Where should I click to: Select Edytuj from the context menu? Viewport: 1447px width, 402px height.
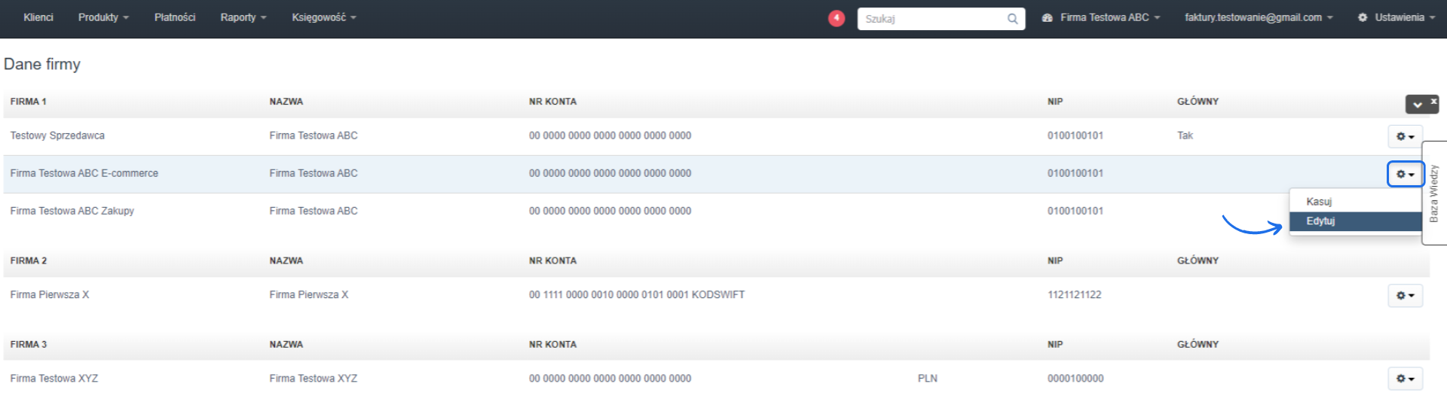coord(1320,221)
